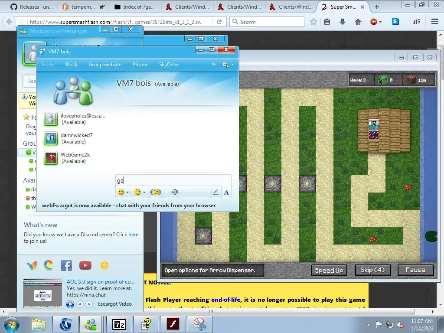This screenshot has width=444, height=333.
Task: Expand the wink emoticon dropdown arrow
Action: (144, 193)
